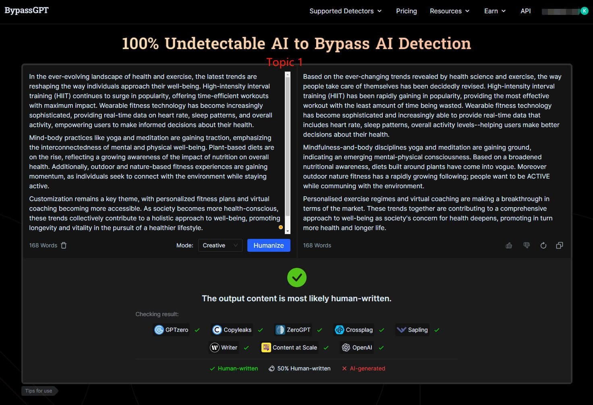Open the Pricing page

coord(406,11)
